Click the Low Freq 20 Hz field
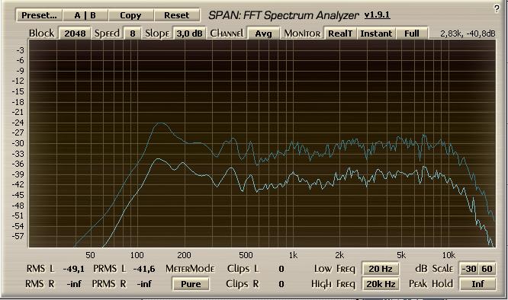 [x=381, y=269]
